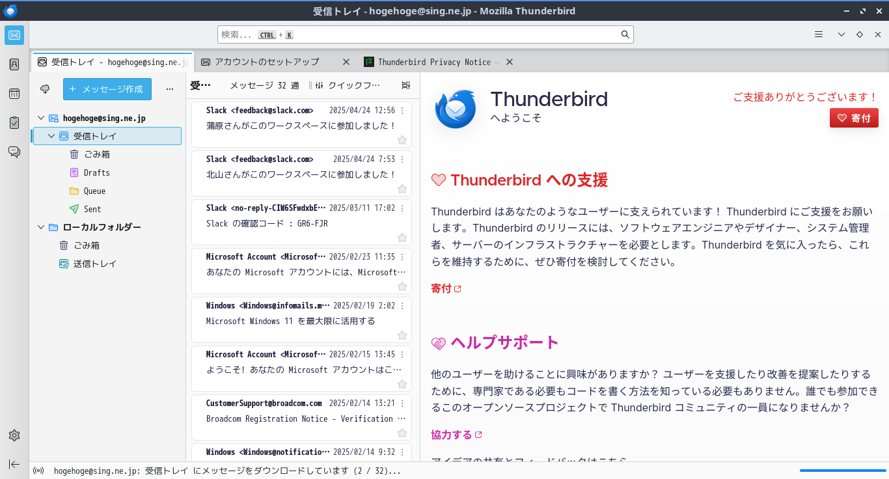Select ごみ箱 under ローカルフォルダー
The width and height of the screenshot is (889, 479).
pos(107,245)
